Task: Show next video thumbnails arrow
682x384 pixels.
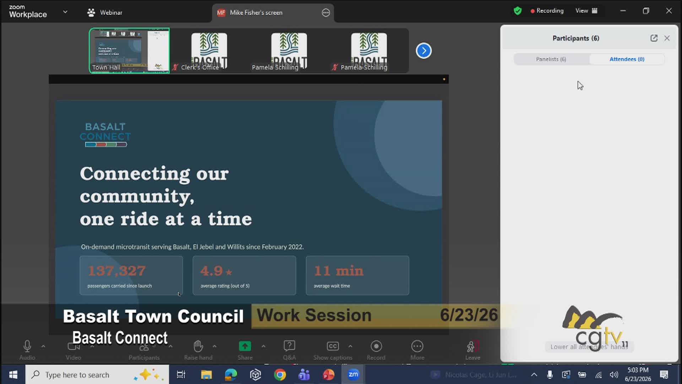Action: (423, 51)
